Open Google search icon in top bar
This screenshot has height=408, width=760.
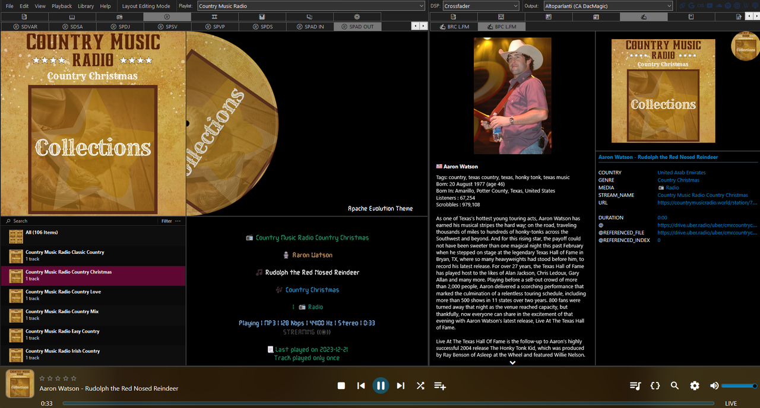pos(691,5)
